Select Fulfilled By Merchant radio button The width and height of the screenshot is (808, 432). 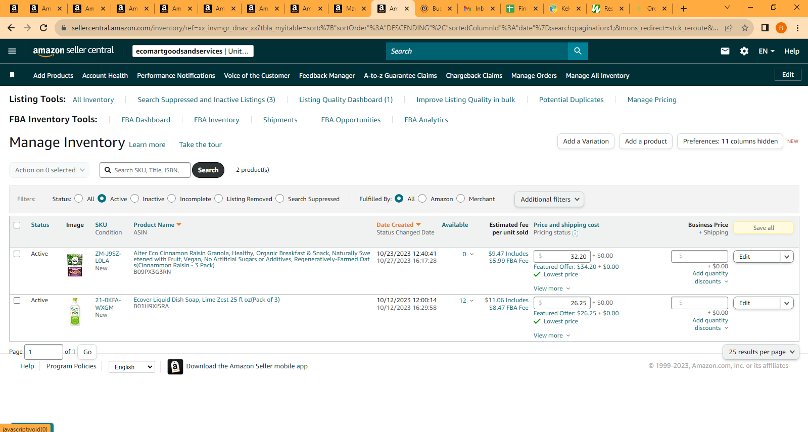pyautogui.click(x=460, y=199)
